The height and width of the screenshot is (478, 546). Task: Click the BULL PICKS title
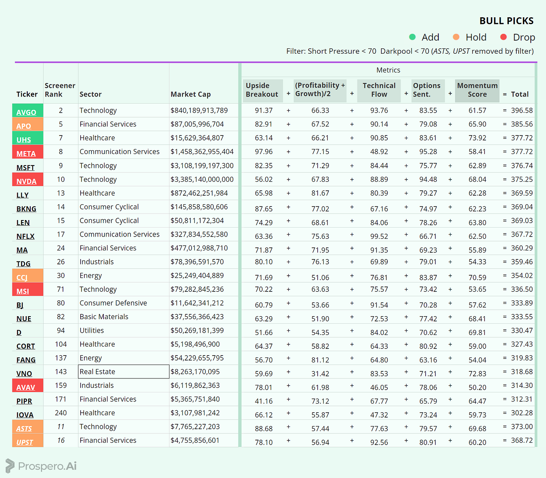(507, 21)
